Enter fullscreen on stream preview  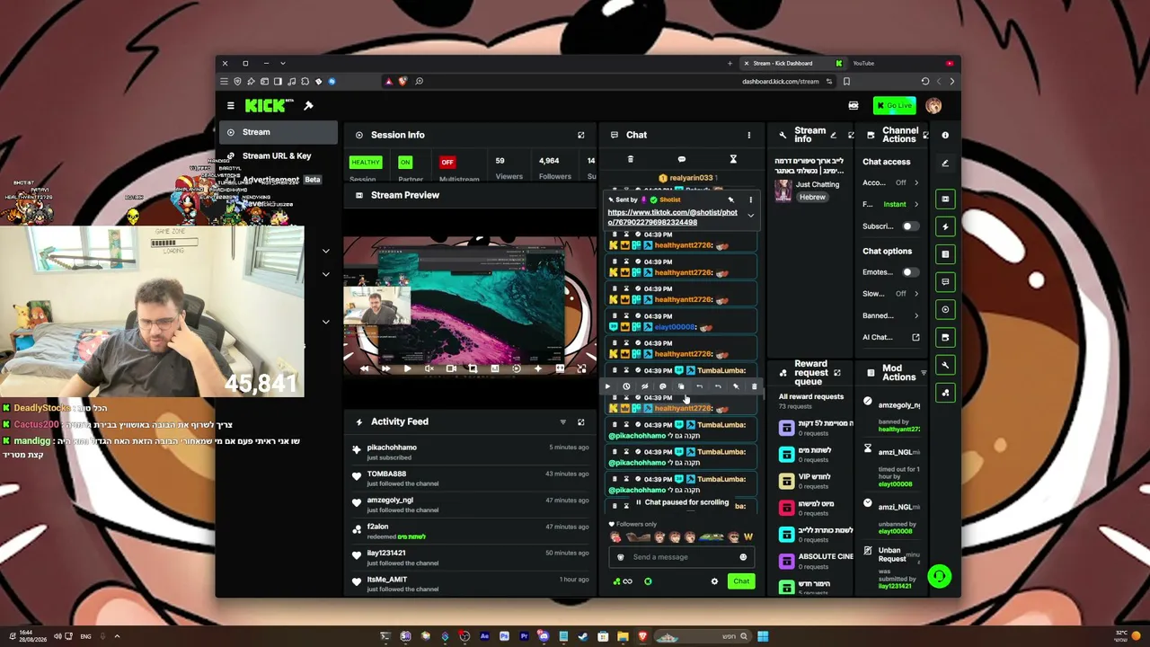(581, 368)
